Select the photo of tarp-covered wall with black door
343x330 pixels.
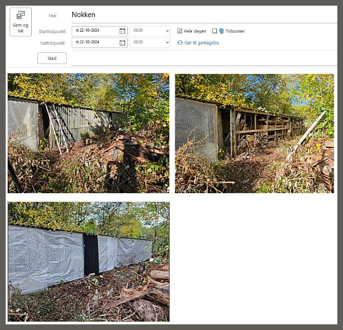pyautogui.click(x=89, y=262)
